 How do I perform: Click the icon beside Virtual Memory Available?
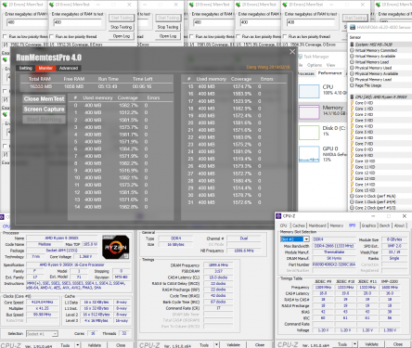352,57
